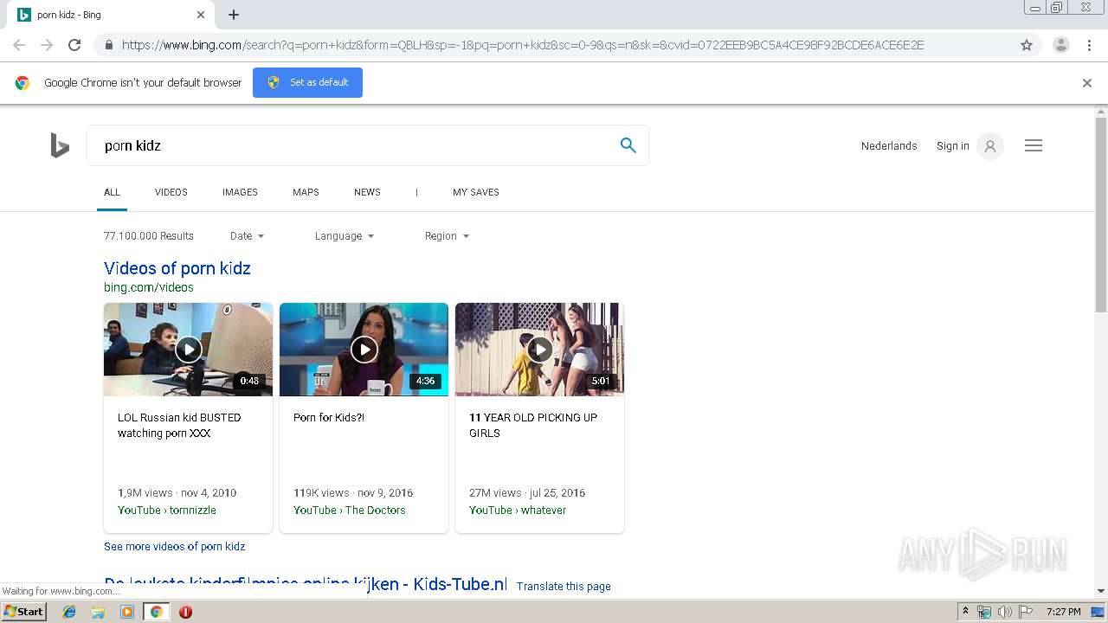
Task: Click the Bing search text field
Action: coord(355,145)
